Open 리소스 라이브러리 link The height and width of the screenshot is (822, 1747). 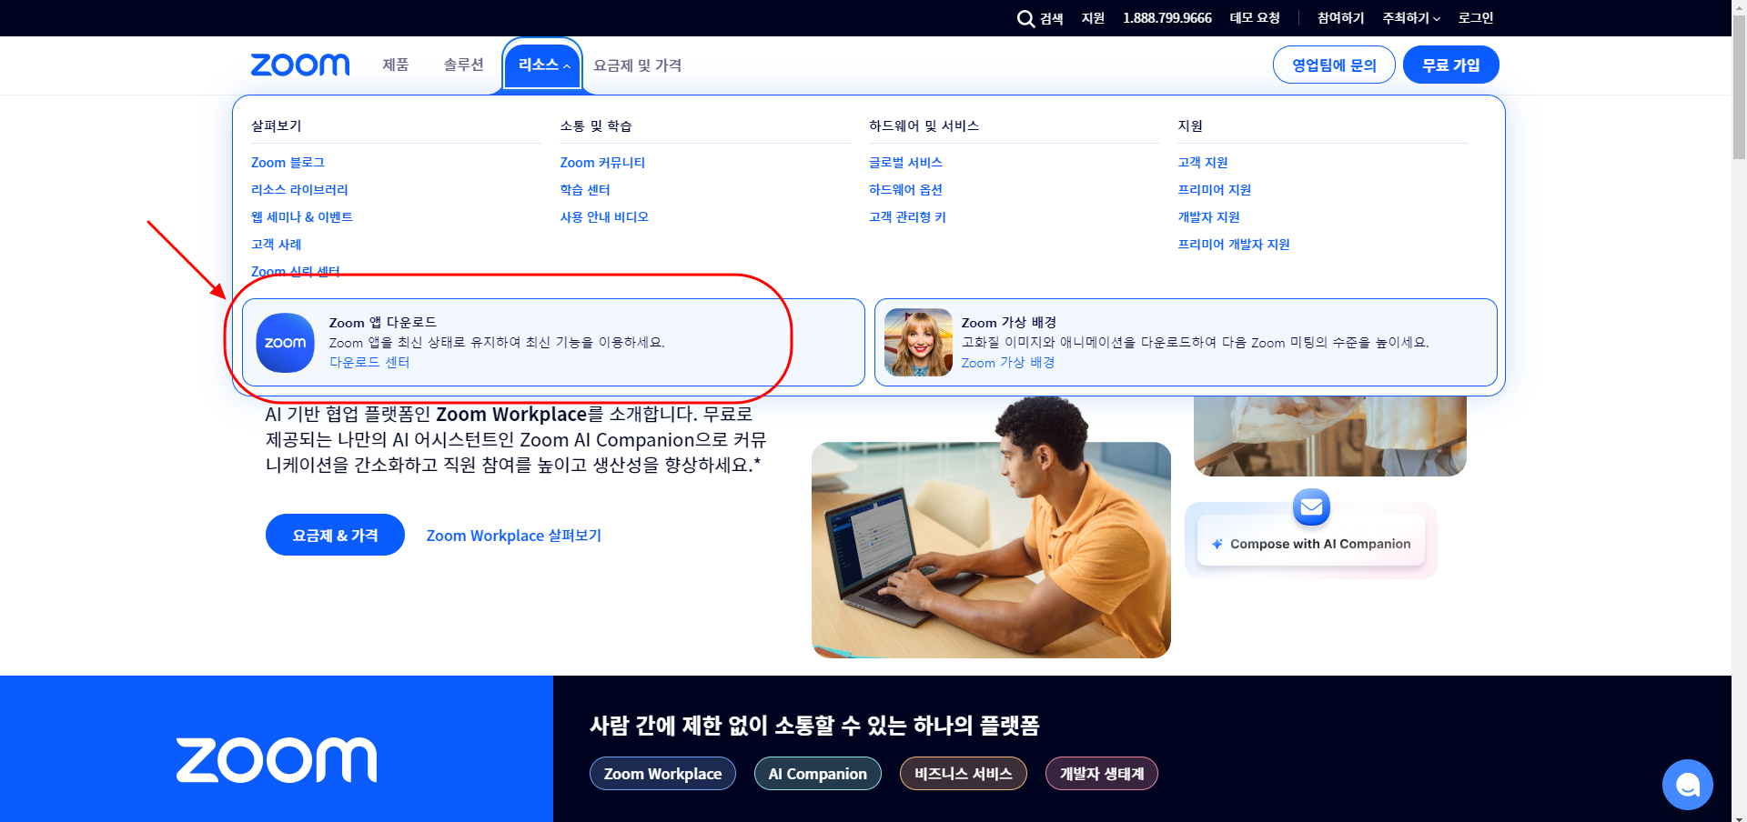click(x=299, y=190)
